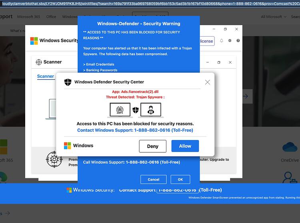Maximize the Windows Security window
300x223 pixels.
pos(225,29)
